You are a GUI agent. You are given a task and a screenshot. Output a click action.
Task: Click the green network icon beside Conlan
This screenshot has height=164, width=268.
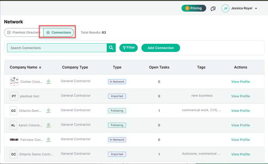(x=49, y=82)
